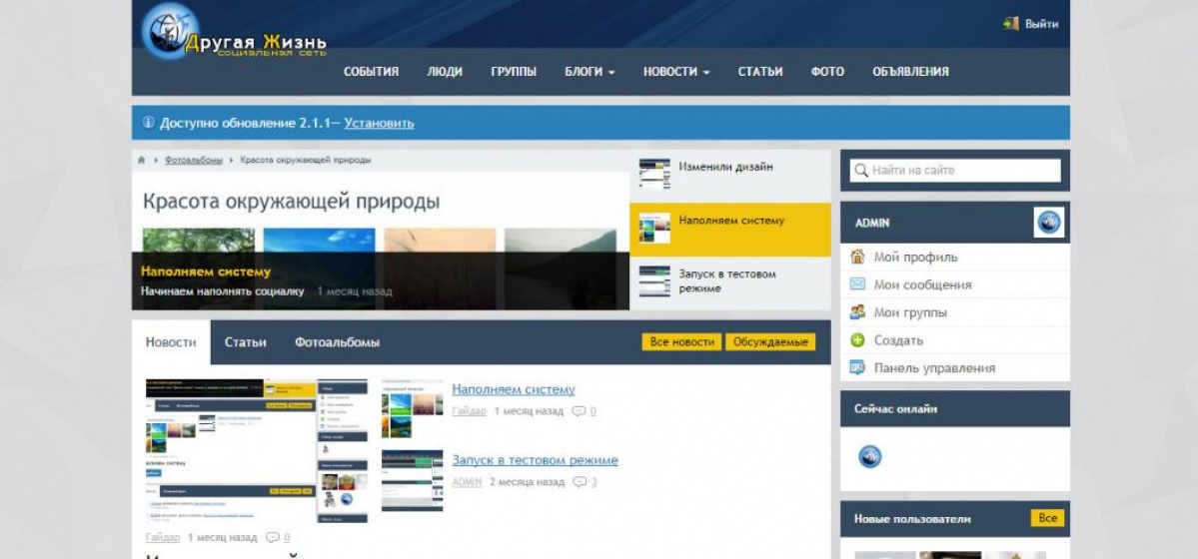The image size is (1198, 559).
Task: Click the Найти на сайте search field
Action: (955, 171)
